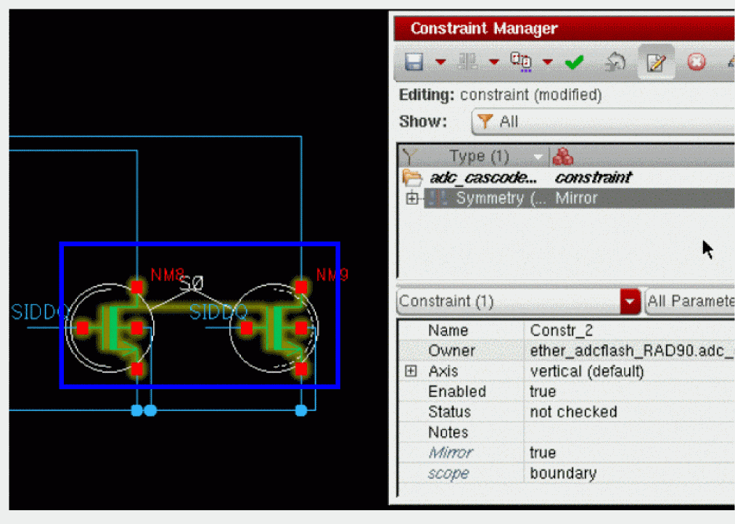Click the SIDDQ net label left of NM9
Screen dimensions: 735x524
point(218,311)
